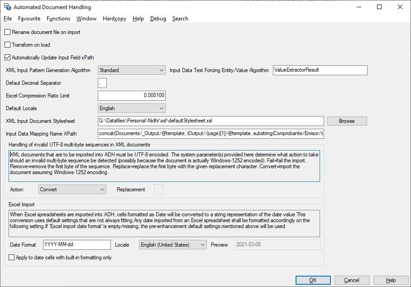The image size is (411, 287).
Task: Click the Replacement character box
Action: [158, 189]
